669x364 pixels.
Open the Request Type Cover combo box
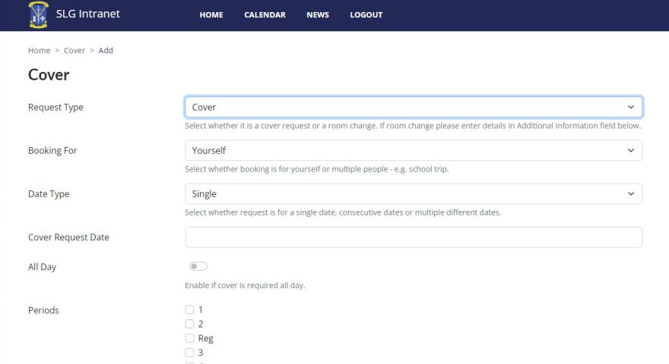[x=414, y=107]
